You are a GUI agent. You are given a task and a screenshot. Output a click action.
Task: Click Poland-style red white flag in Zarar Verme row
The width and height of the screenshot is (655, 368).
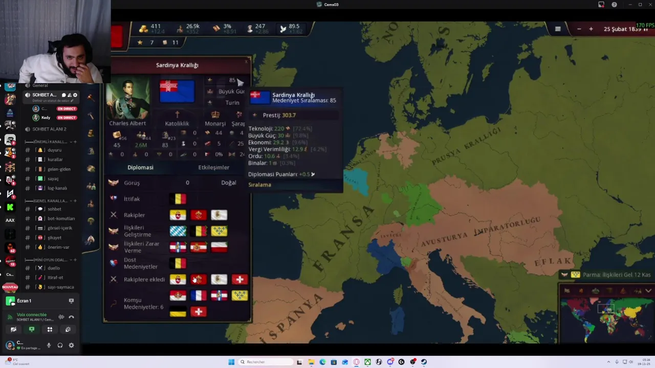[219, 247]
